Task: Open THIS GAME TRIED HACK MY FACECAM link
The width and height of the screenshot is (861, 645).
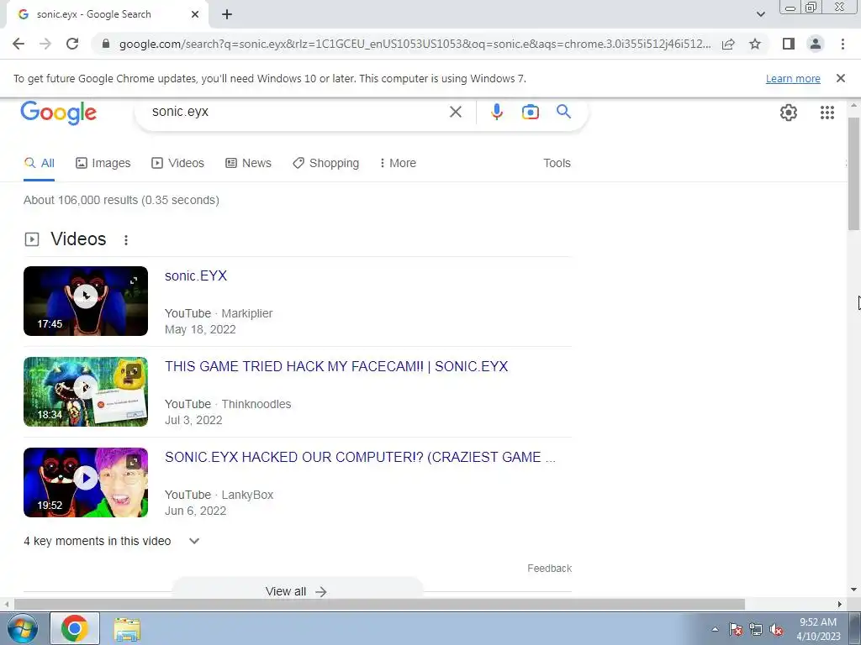Action: click(336, 366)
